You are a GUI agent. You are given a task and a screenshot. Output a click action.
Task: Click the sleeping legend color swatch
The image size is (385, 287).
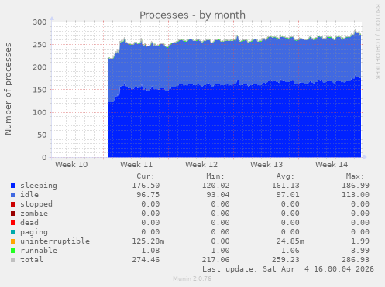click(13, 186)
